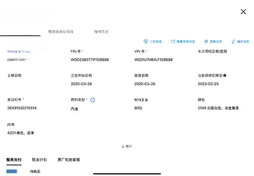Select the 汽油 fuel type field
254x176 pixels.
(x=74, y=109)
